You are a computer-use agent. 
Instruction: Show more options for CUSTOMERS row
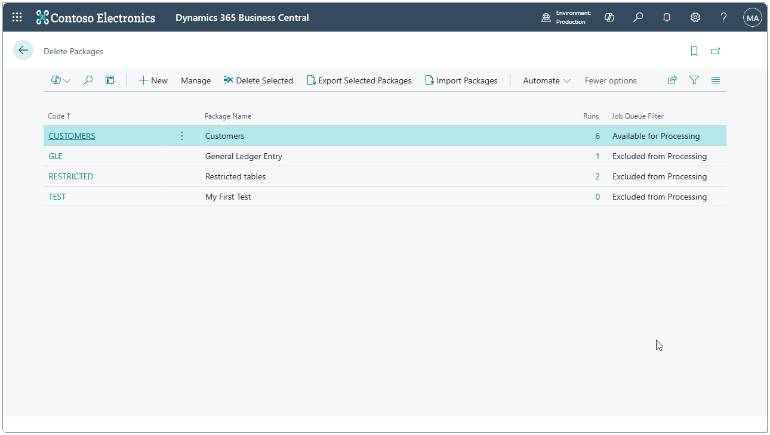click(x=182, y=136)
